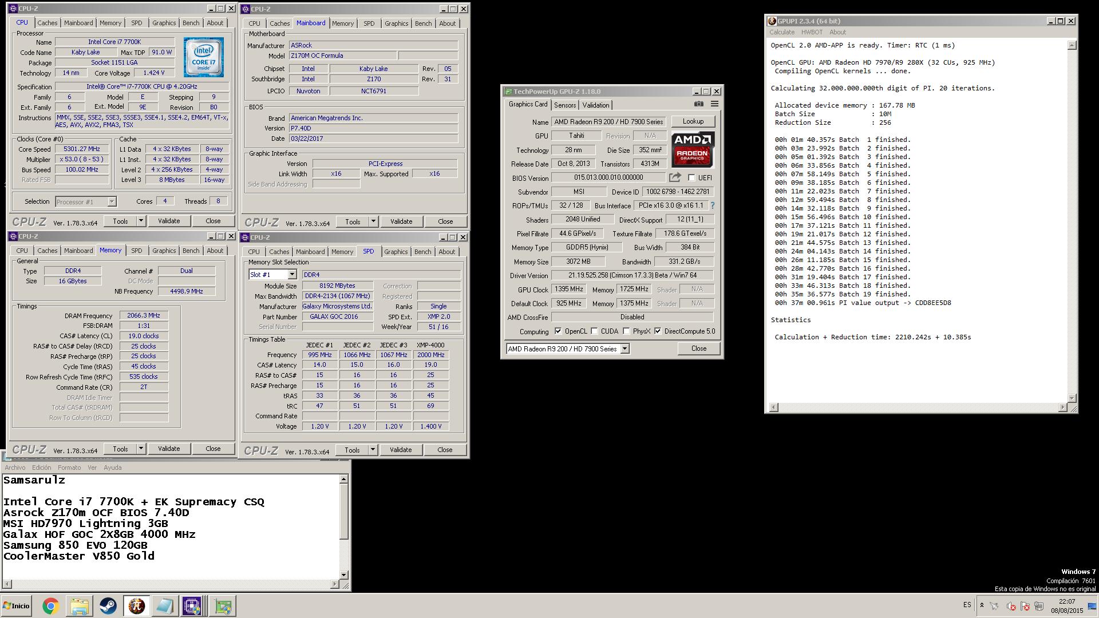Click the GPU-Z window title bar icon
The width and height of the screenshot is (1099, 618).
click(508, 92)
